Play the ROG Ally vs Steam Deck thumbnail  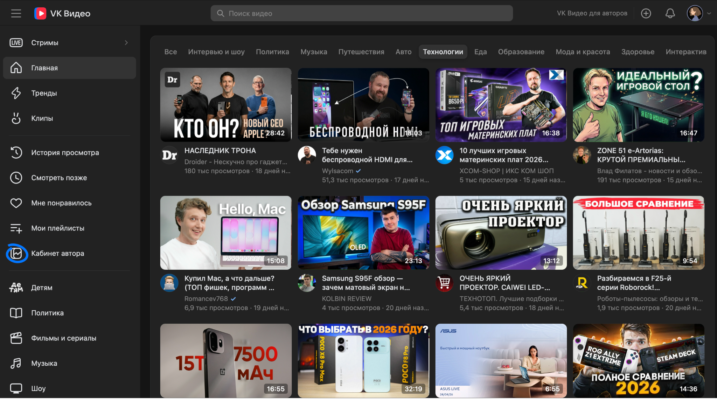[x=639, y=360]
